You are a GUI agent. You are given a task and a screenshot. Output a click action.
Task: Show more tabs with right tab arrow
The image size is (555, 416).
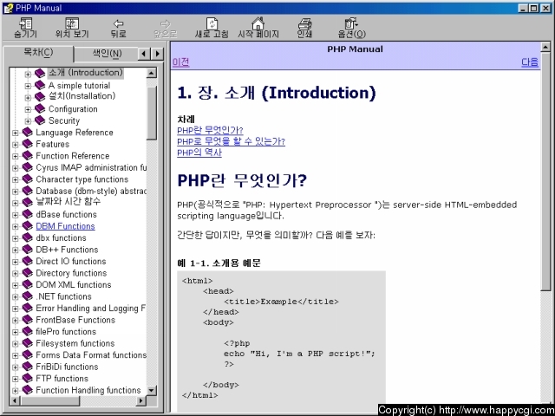pos(157,54)
